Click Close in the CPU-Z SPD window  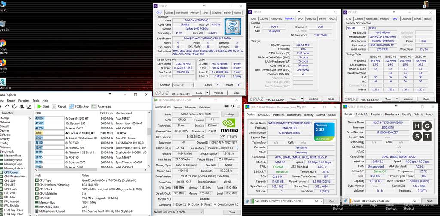426,99
